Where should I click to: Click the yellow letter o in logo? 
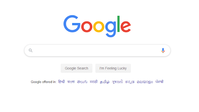pos(99,27)
